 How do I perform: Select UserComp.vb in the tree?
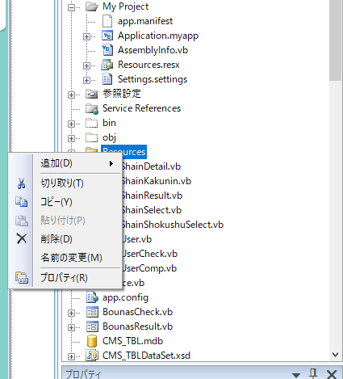tap(149, 268)
